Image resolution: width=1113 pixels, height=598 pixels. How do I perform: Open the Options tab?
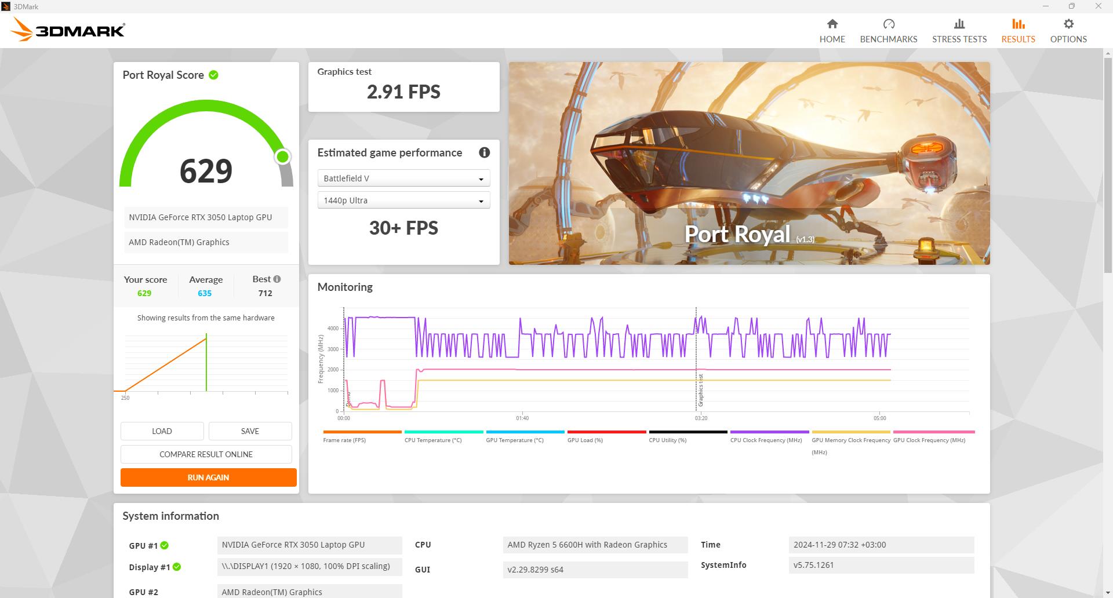click(x=1068, y=31)
